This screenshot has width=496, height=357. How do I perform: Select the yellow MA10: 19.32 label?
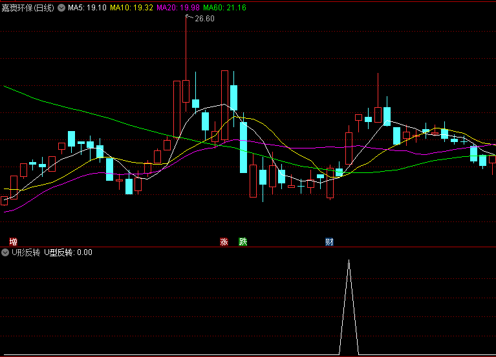coord(131,8)
